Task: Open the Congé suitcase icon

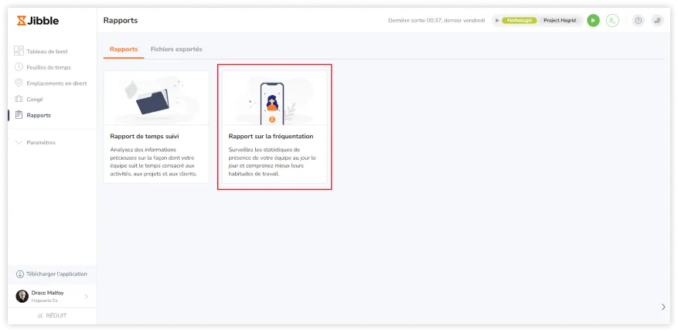Action: [19, 99]
